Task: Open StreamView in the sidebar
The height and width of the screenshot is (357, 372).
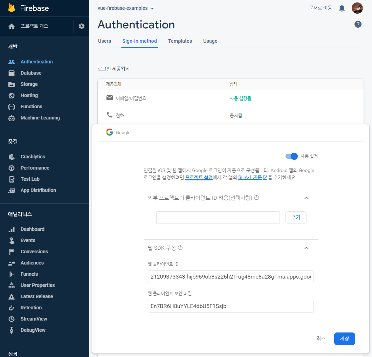Action: coord(34,319)
